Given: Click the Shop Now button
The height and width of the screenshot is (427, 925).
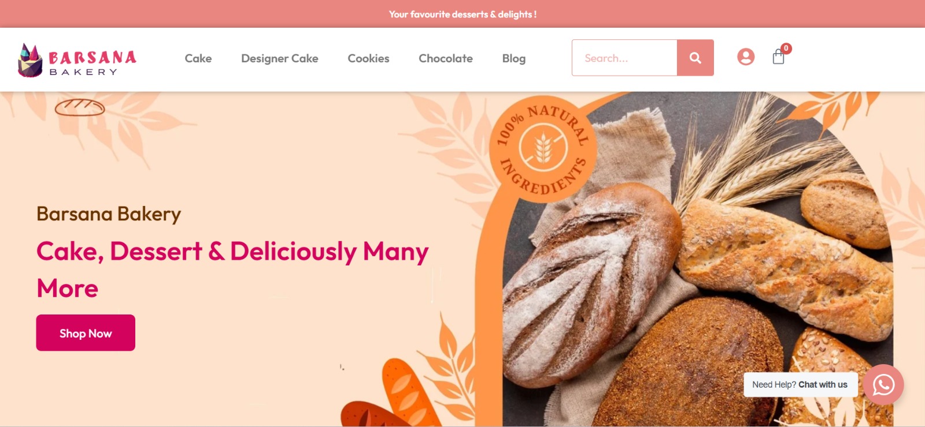Looking at the screenshot, I should [86, 333].
